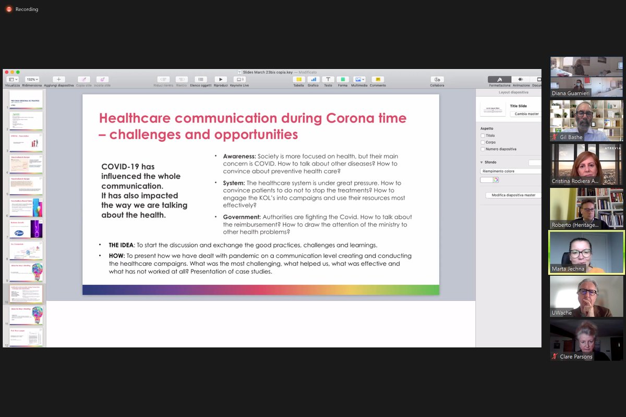This screenshot has width=626, height=417.
Task: Open the color wheel picker
Action: click(496, 180)
